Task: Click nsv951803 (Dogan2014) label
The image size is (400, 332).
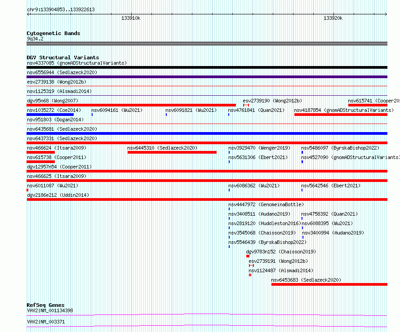Action: tap(55, 120)
